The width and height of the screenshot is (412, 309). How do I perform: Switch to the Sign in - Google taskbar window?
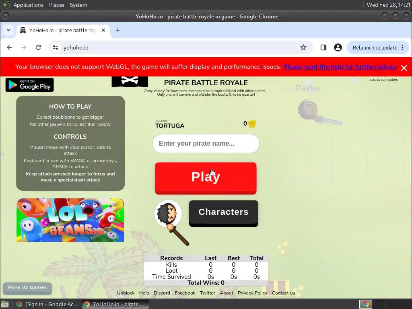click(x=47, y=304)
